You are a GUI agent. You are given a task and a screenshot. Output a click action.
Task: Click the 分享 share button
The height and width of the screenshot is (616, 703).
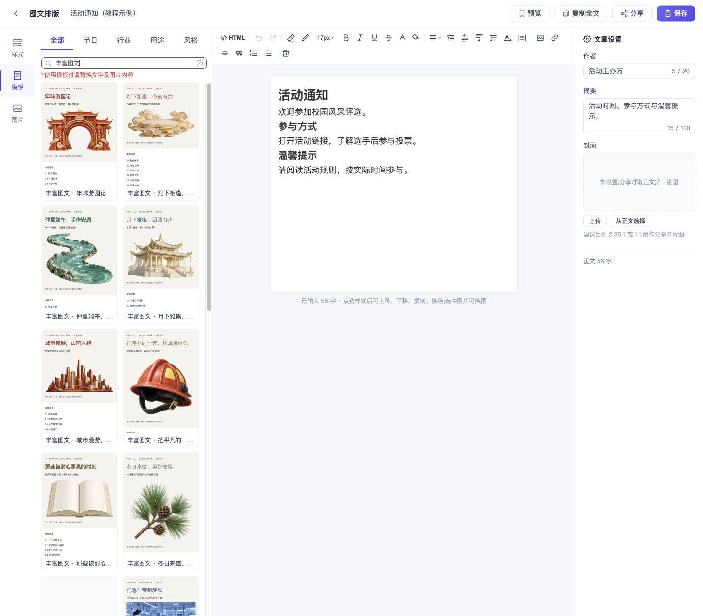pos(632,13)
